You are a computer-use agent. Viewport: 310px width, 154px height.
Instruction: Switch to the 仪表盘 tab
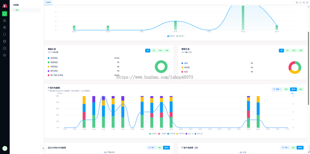(x=48, y=2)
